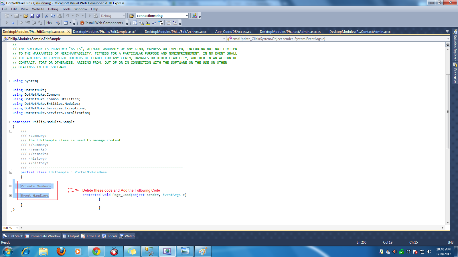
Task: Click the Open File toolbar icon
Action: (x=25, y=16)
